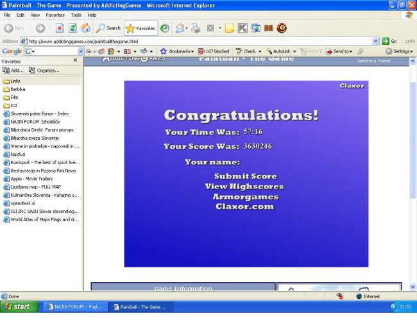Click the system tray expand arrow
The height and width of the screenshot is (327, 417).
pyautogui.click(x=394, y=306)
